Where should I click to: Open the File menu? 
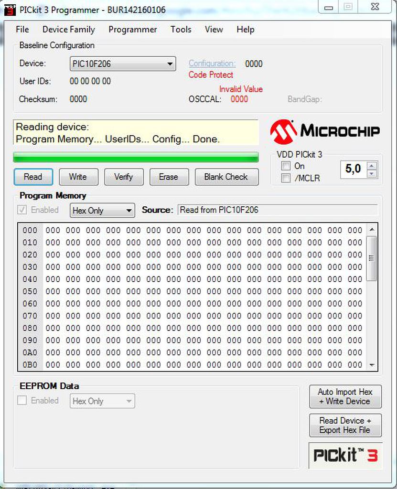(x=22, y=29)
